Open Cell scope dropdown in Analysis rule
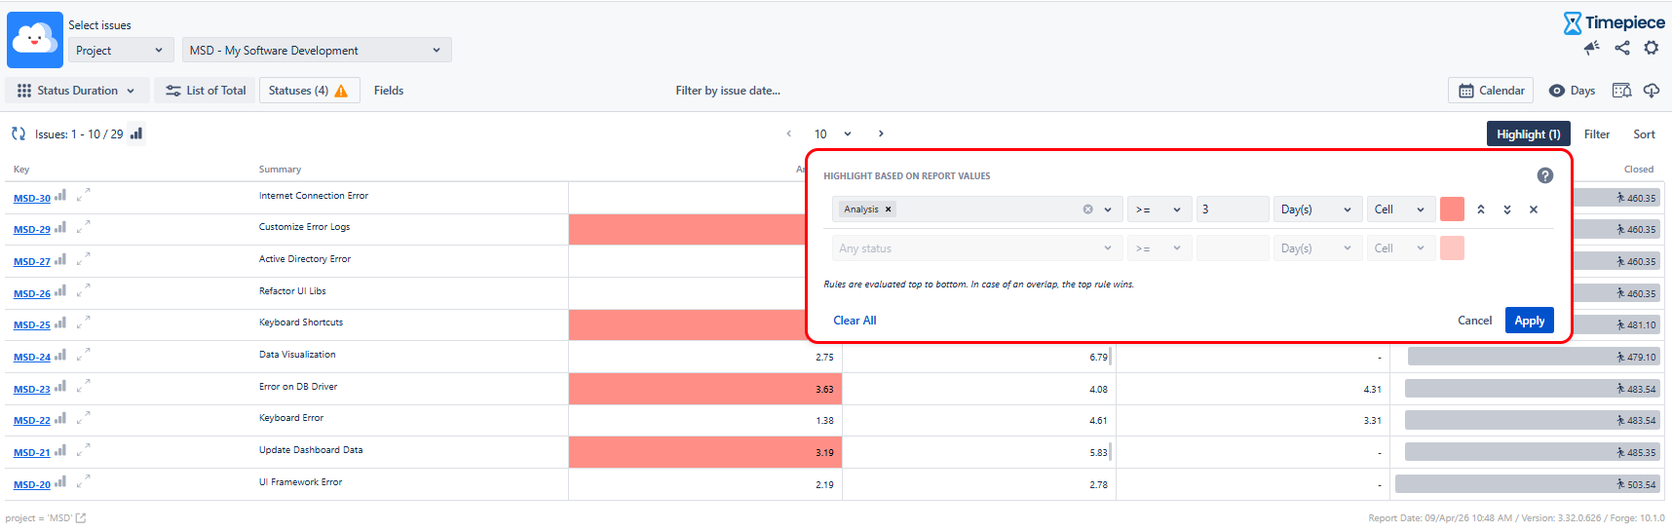This screenshot has height=532, width=1672. (x=1400, y=209)
